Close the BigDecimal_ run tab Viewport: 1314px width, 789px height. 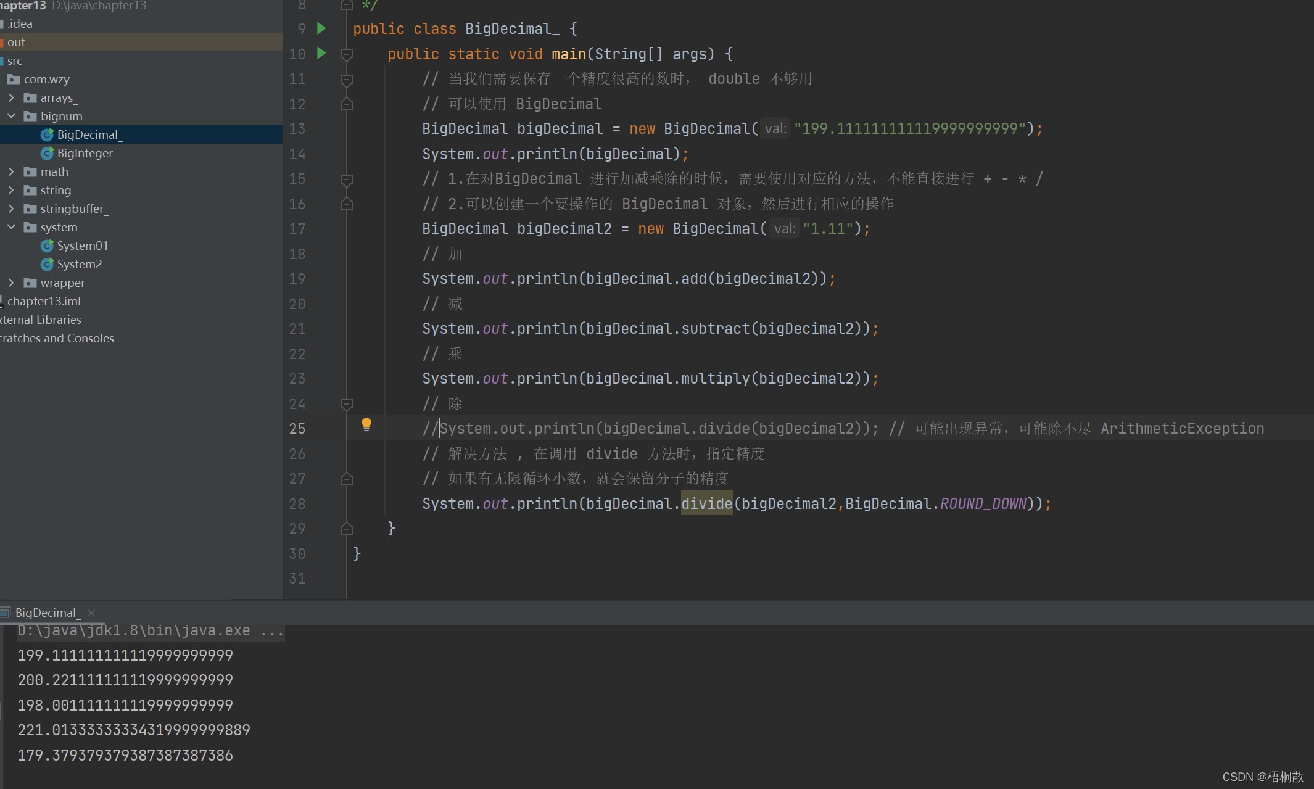coord(91,613)
